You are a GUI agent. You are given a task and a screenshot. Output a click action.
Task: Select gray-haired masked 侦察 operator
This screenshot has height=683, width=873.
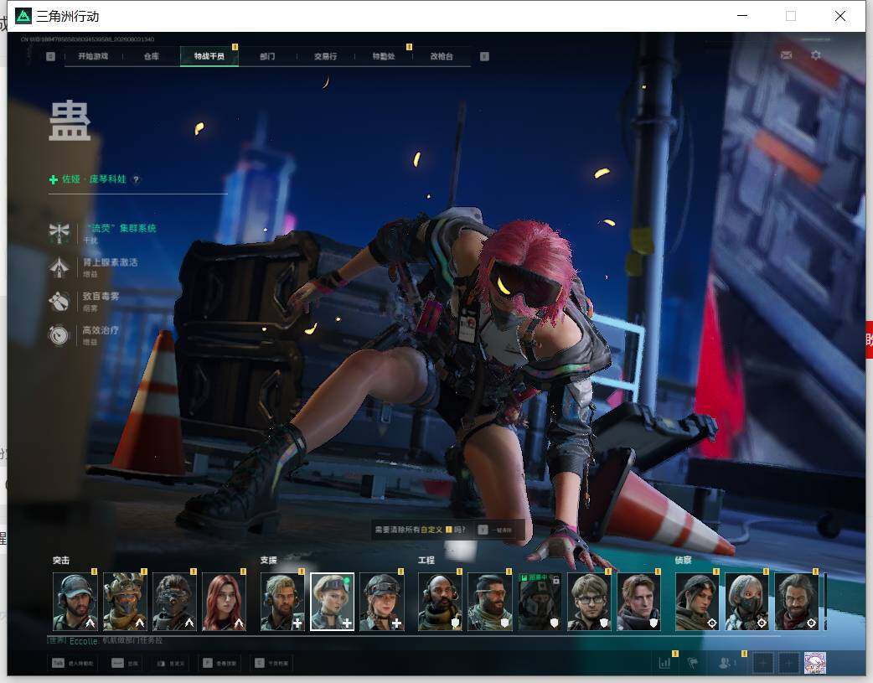(x=746, y=602)
